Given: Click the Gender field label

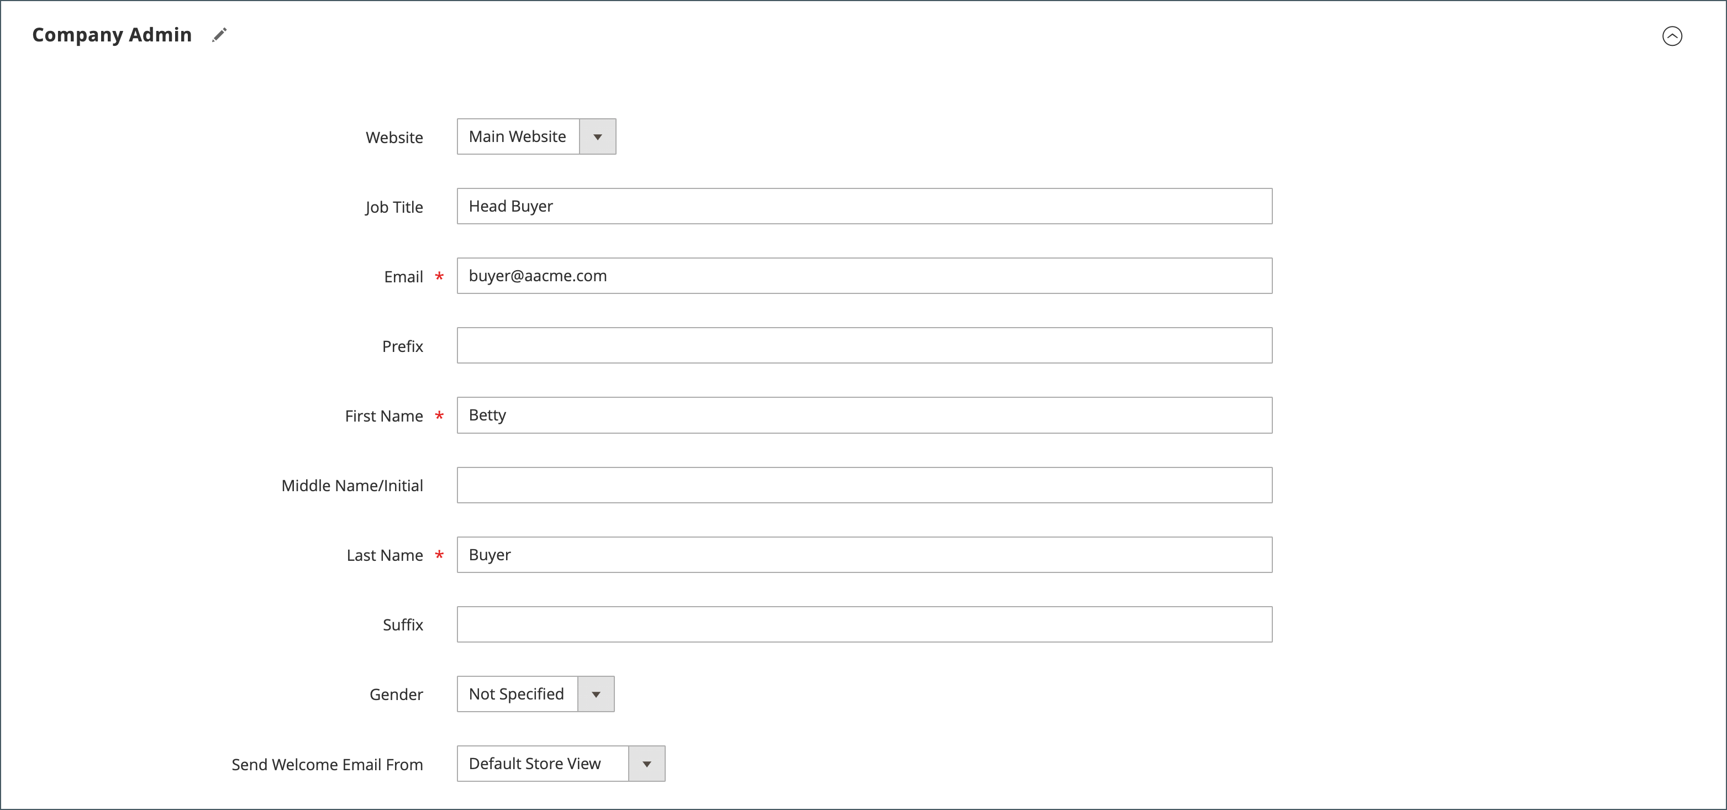Looking at the screenshot, I should click(x=396, y=695).
